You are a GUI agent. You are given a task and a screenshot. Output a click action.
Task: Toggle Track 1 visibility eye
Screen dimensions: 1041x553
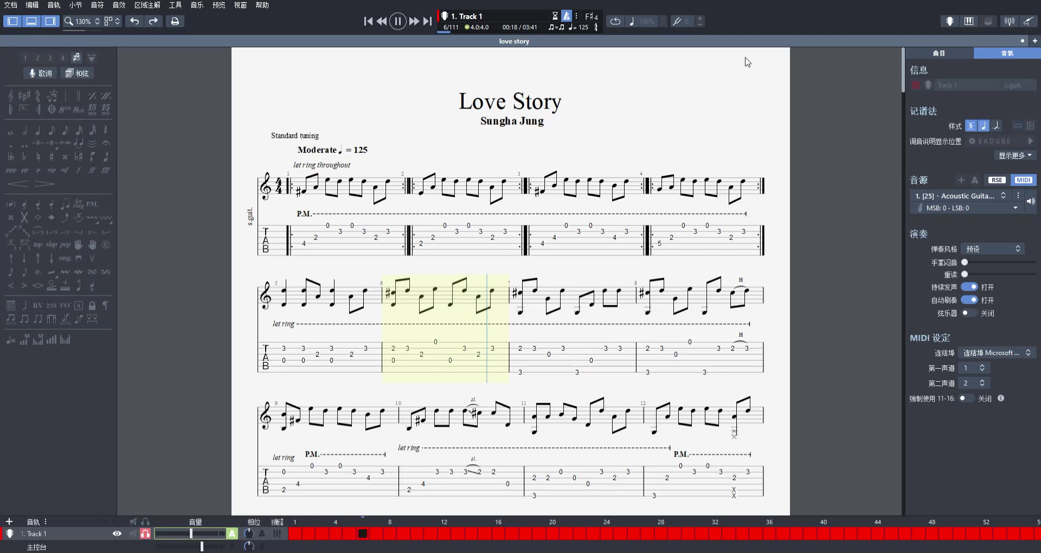coord(117,533)
